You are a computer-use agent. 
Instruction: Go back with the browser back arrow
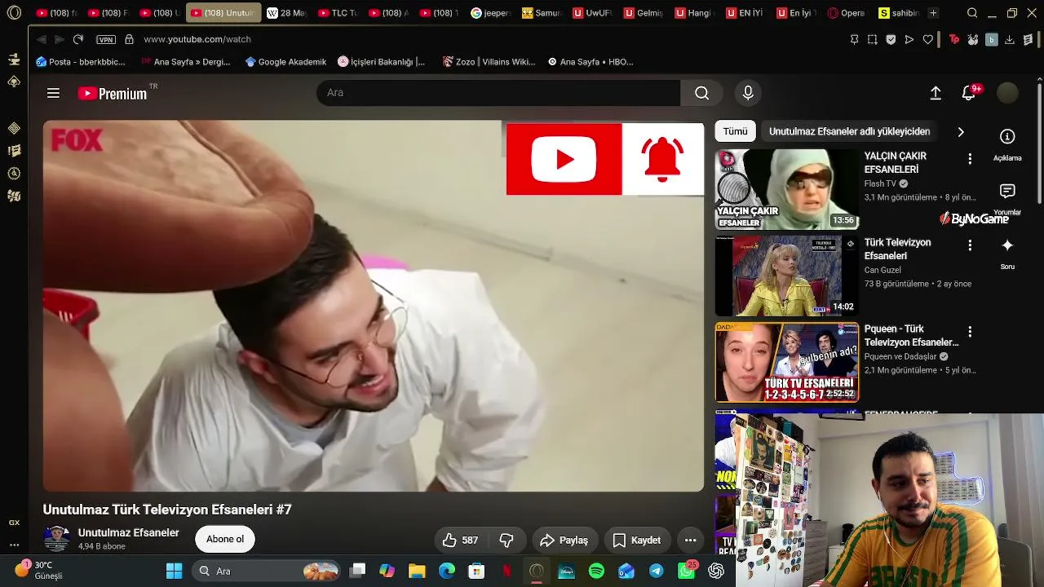click(x=41, y=39)
